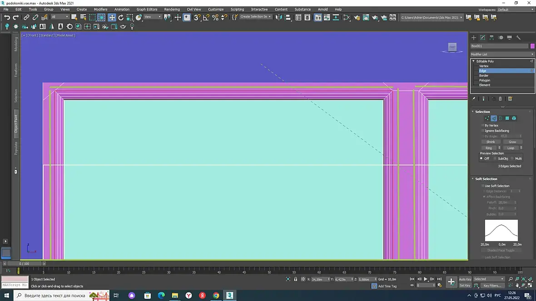This screenshot has height=301, width=536.
Task: Open the Modifiers menu
Action: pos(100,9)
